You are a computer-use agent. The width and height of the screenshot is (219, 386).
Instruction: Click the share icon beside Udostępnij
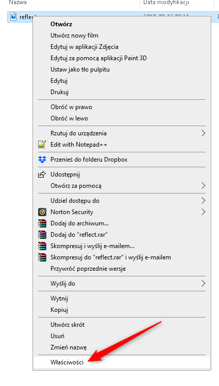pyautogui.click(x=42, y=174)
